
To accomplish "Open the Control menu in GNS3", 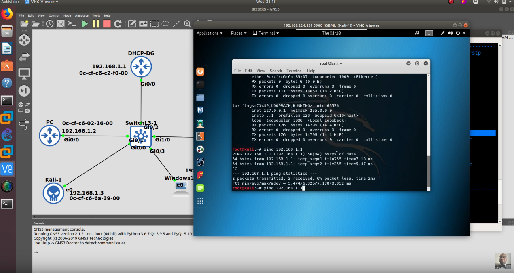I will pyautogui.click(x=55, y=15).
